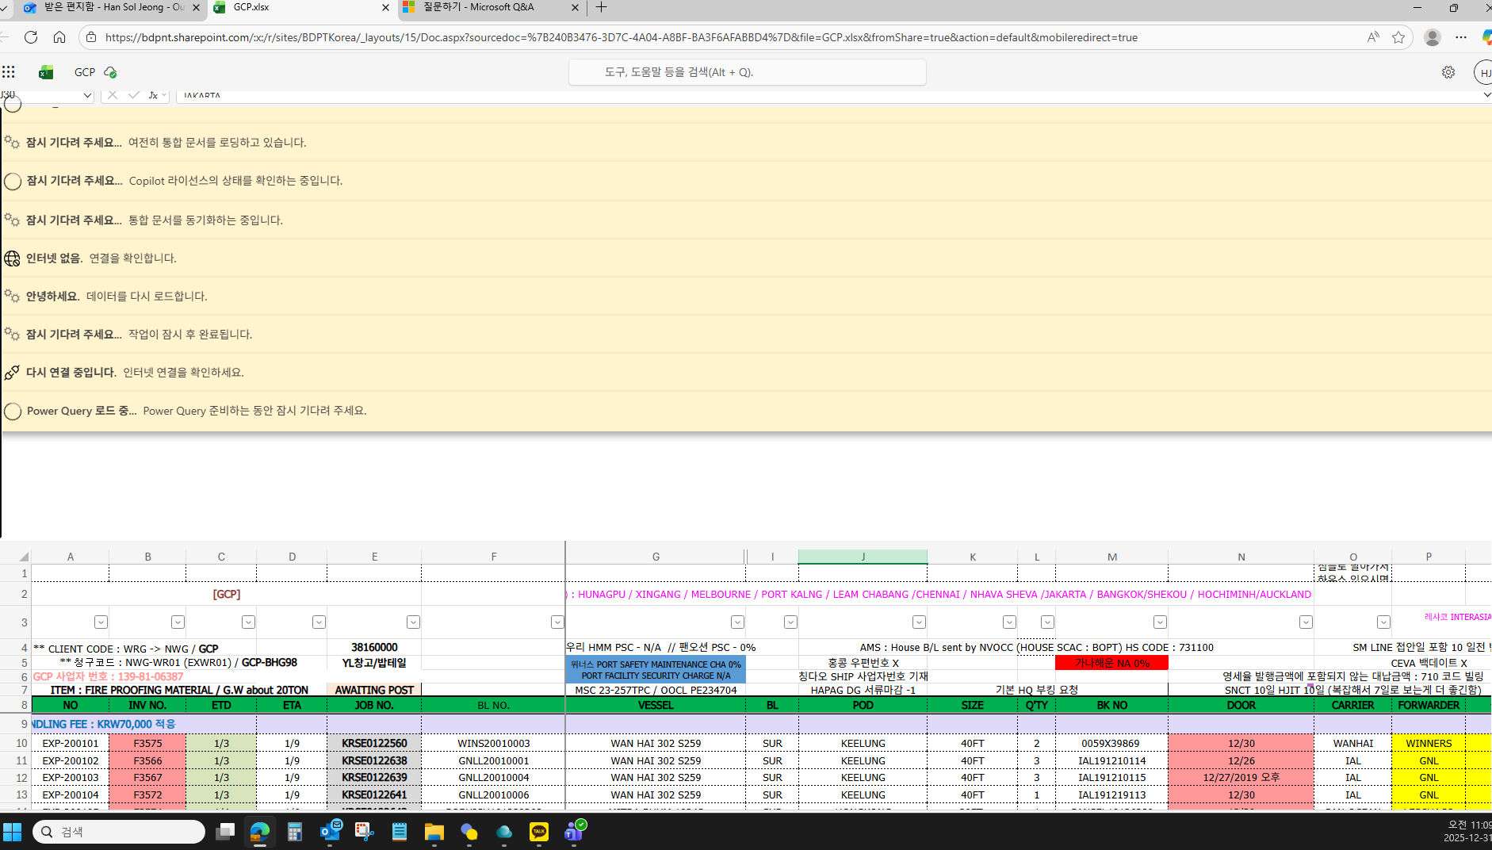Select the yellow WINNERS cell
Image resolution: width=1492 pixels, height=850 pixels.
coord(1429,744)
